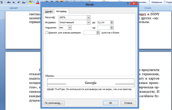The height and width of the screenshot is (110, 172).
Task: Cancel dialog with Отмена button
Action: [x=128, y=103]
